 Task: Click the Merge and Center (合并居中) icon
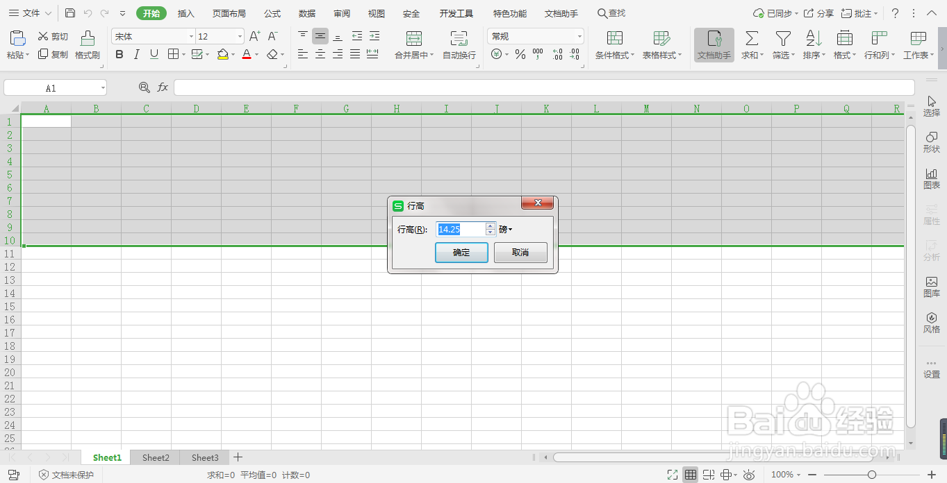(x=413, y=38)
